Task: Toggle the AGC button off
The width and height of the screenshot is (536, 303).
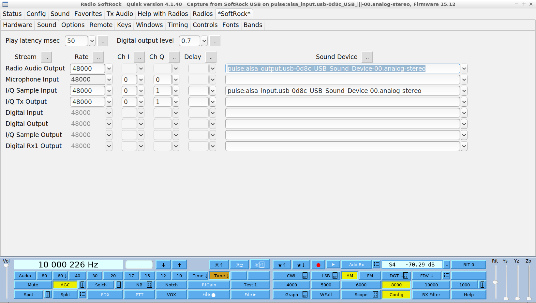Action: click(x=65, y=285)
